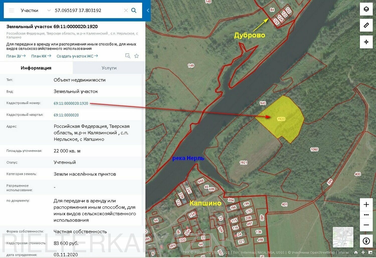Viewport: 376px width, 258px height.
Task: Switch to Информация tab
Action: (x=36, y=68)
